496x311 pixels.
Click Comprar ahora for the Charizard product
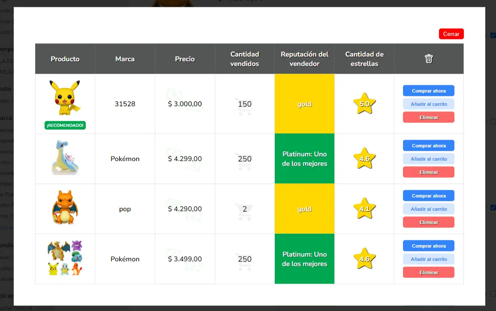[429, 196]
